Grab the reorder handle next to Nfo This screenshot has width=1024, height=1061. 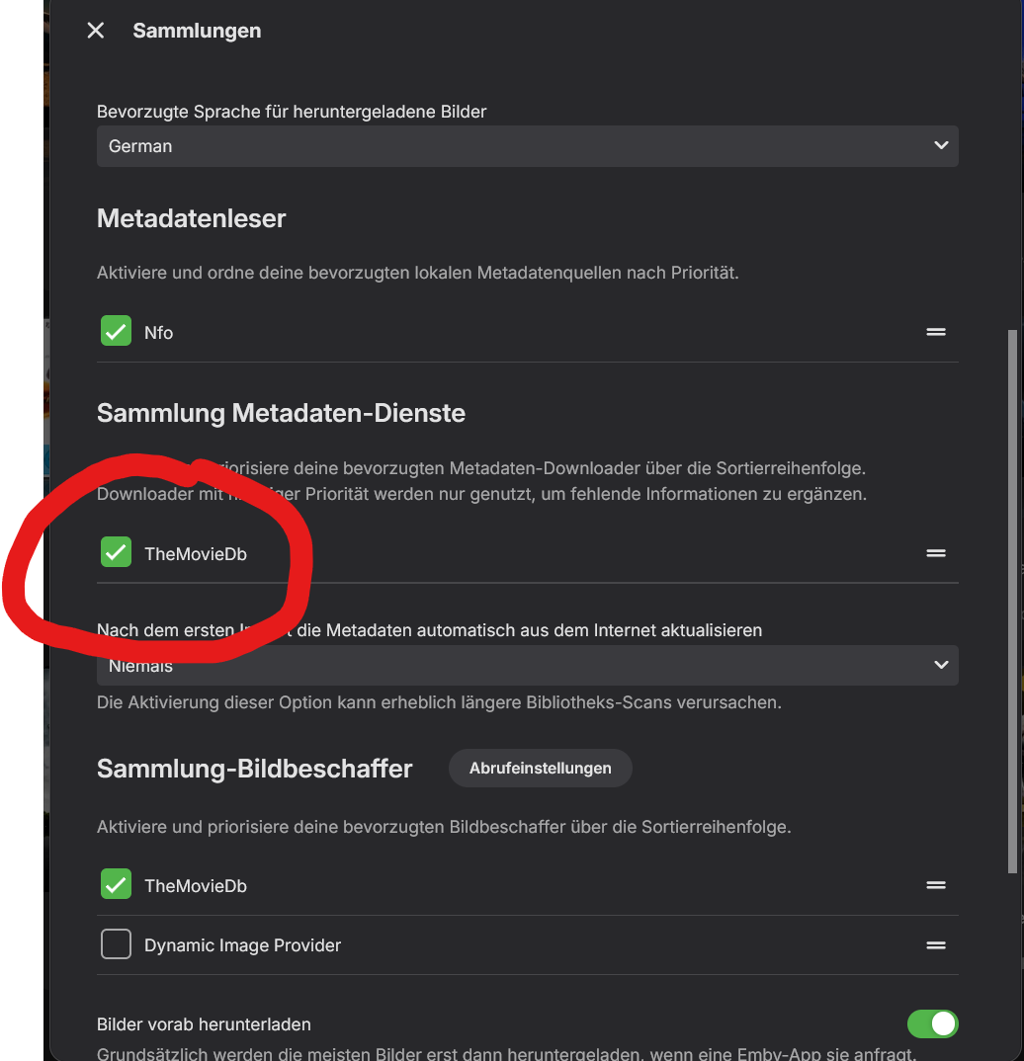click(935, 332)
